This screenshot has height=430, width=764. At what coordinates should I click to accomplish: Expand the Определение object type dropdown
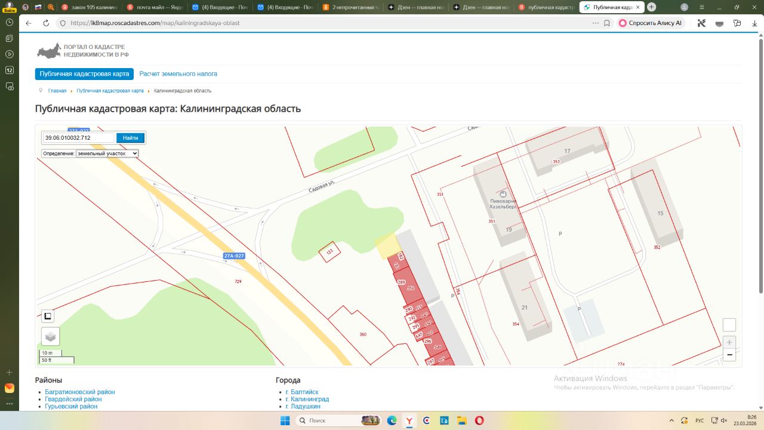coord(107,153)
